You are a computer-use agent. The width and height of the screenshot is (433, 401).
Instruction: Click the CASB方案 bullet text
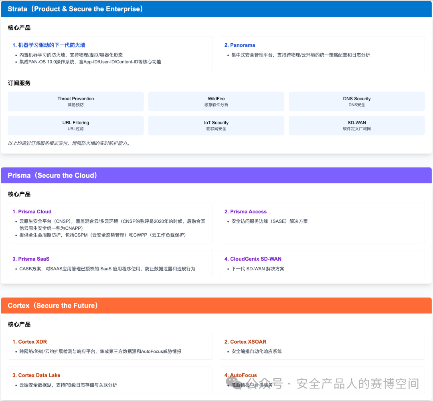coord(107,269)
